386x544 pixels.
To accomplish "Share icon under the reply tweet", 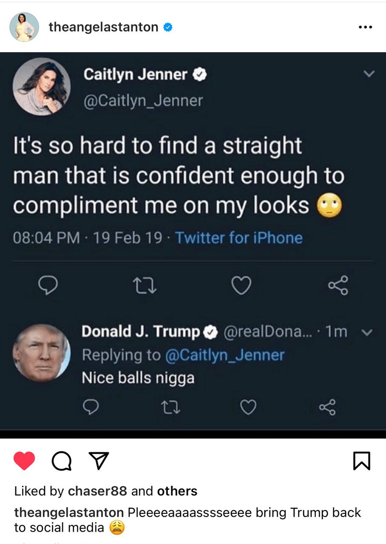I will pos(327,408).
